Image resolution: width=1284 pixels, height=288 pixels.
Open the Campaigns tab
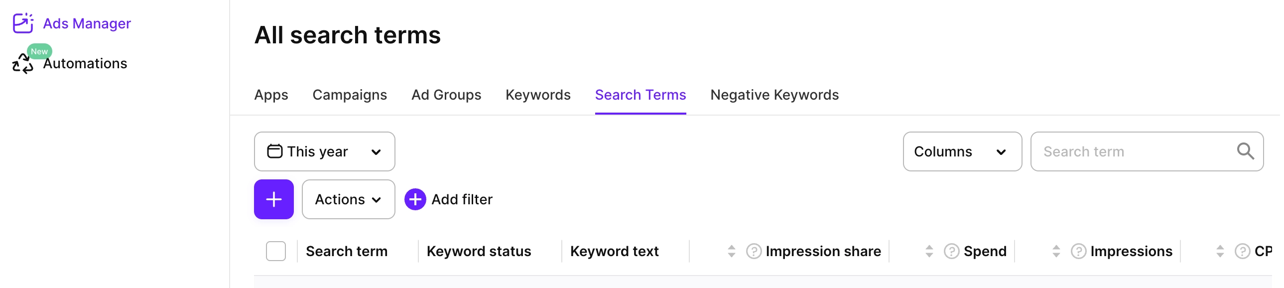(350, 95)
